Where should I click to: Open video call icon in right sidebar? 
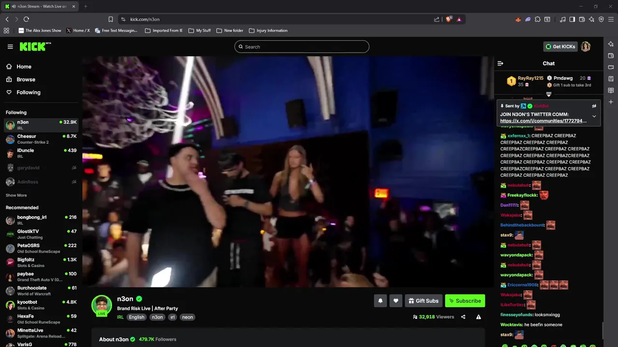pyautogui.click(x=611, y=67)
